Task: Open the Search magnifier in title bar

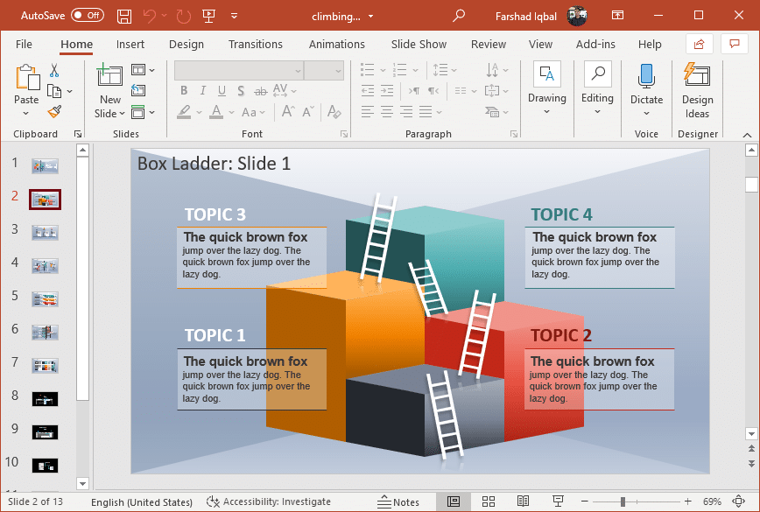Action: (x=459, y=16)
